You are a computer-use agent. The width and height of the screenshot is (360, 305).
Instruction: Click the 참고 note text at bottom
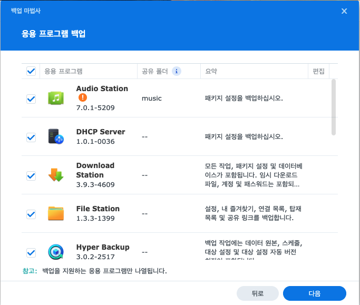click(x=94, y=271)
